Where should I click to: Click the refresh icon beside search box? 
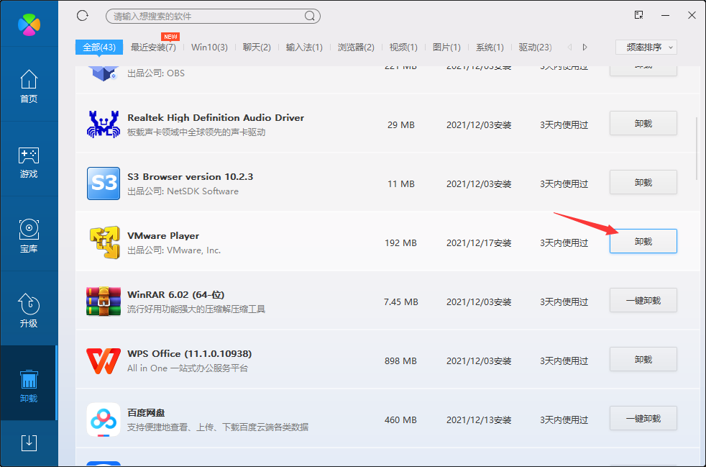[83, 16]
